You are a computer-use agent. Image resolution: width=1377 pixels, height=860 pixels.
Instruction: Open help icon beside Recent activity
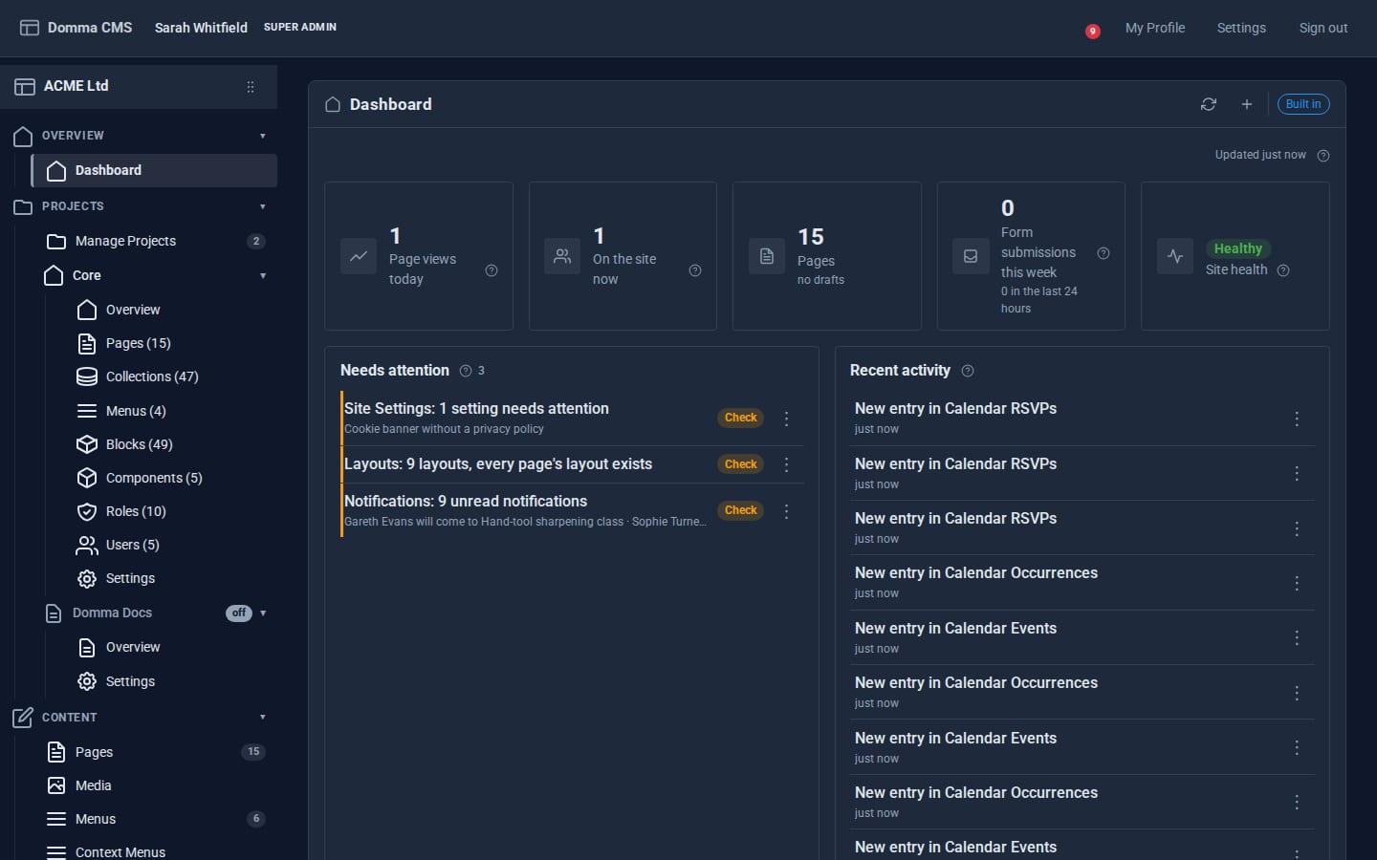pos(968,371)
